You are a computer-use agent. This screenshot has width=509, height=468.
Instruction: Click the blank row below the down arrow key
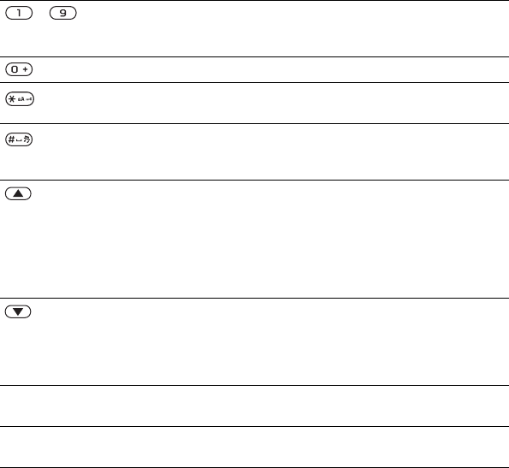point(255,406)
